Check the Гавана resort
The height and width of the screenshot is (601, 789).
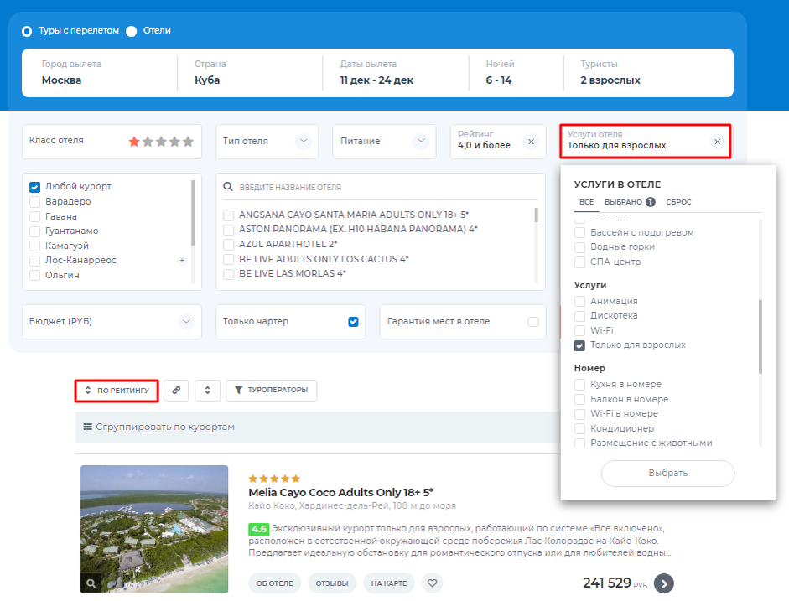34,217
